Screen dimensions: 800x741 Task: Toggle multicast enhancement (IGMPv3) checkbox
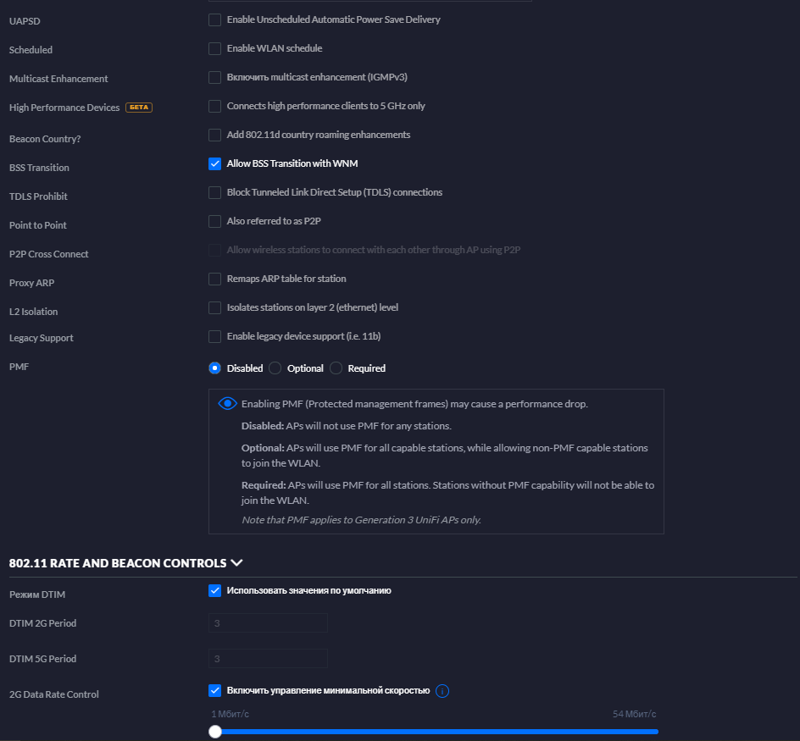point(215,77)
